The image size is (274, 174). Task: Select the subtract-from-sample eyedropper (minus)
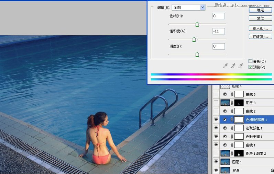point(241,66)
